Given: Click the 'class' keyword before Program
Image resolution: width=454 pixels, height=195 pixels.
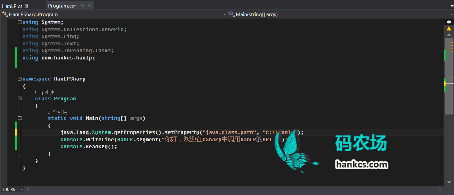Looking at the screenshot, I should coord(43,99).
